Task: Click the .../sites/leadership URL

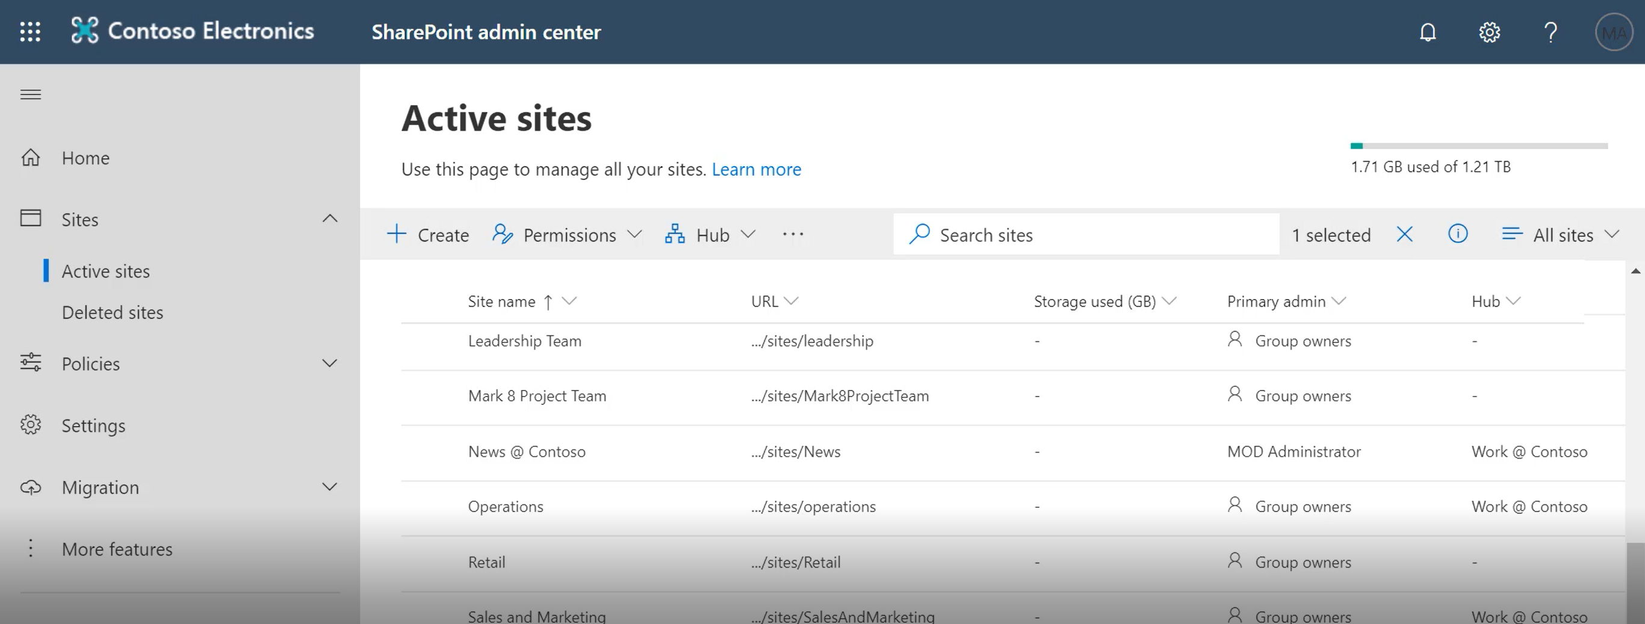Action: [x=811, y=341]
